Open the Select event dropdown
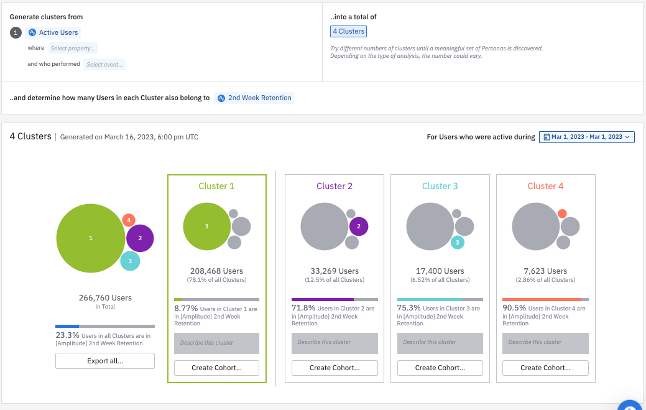The image size is (646, 410). (104, 64)
